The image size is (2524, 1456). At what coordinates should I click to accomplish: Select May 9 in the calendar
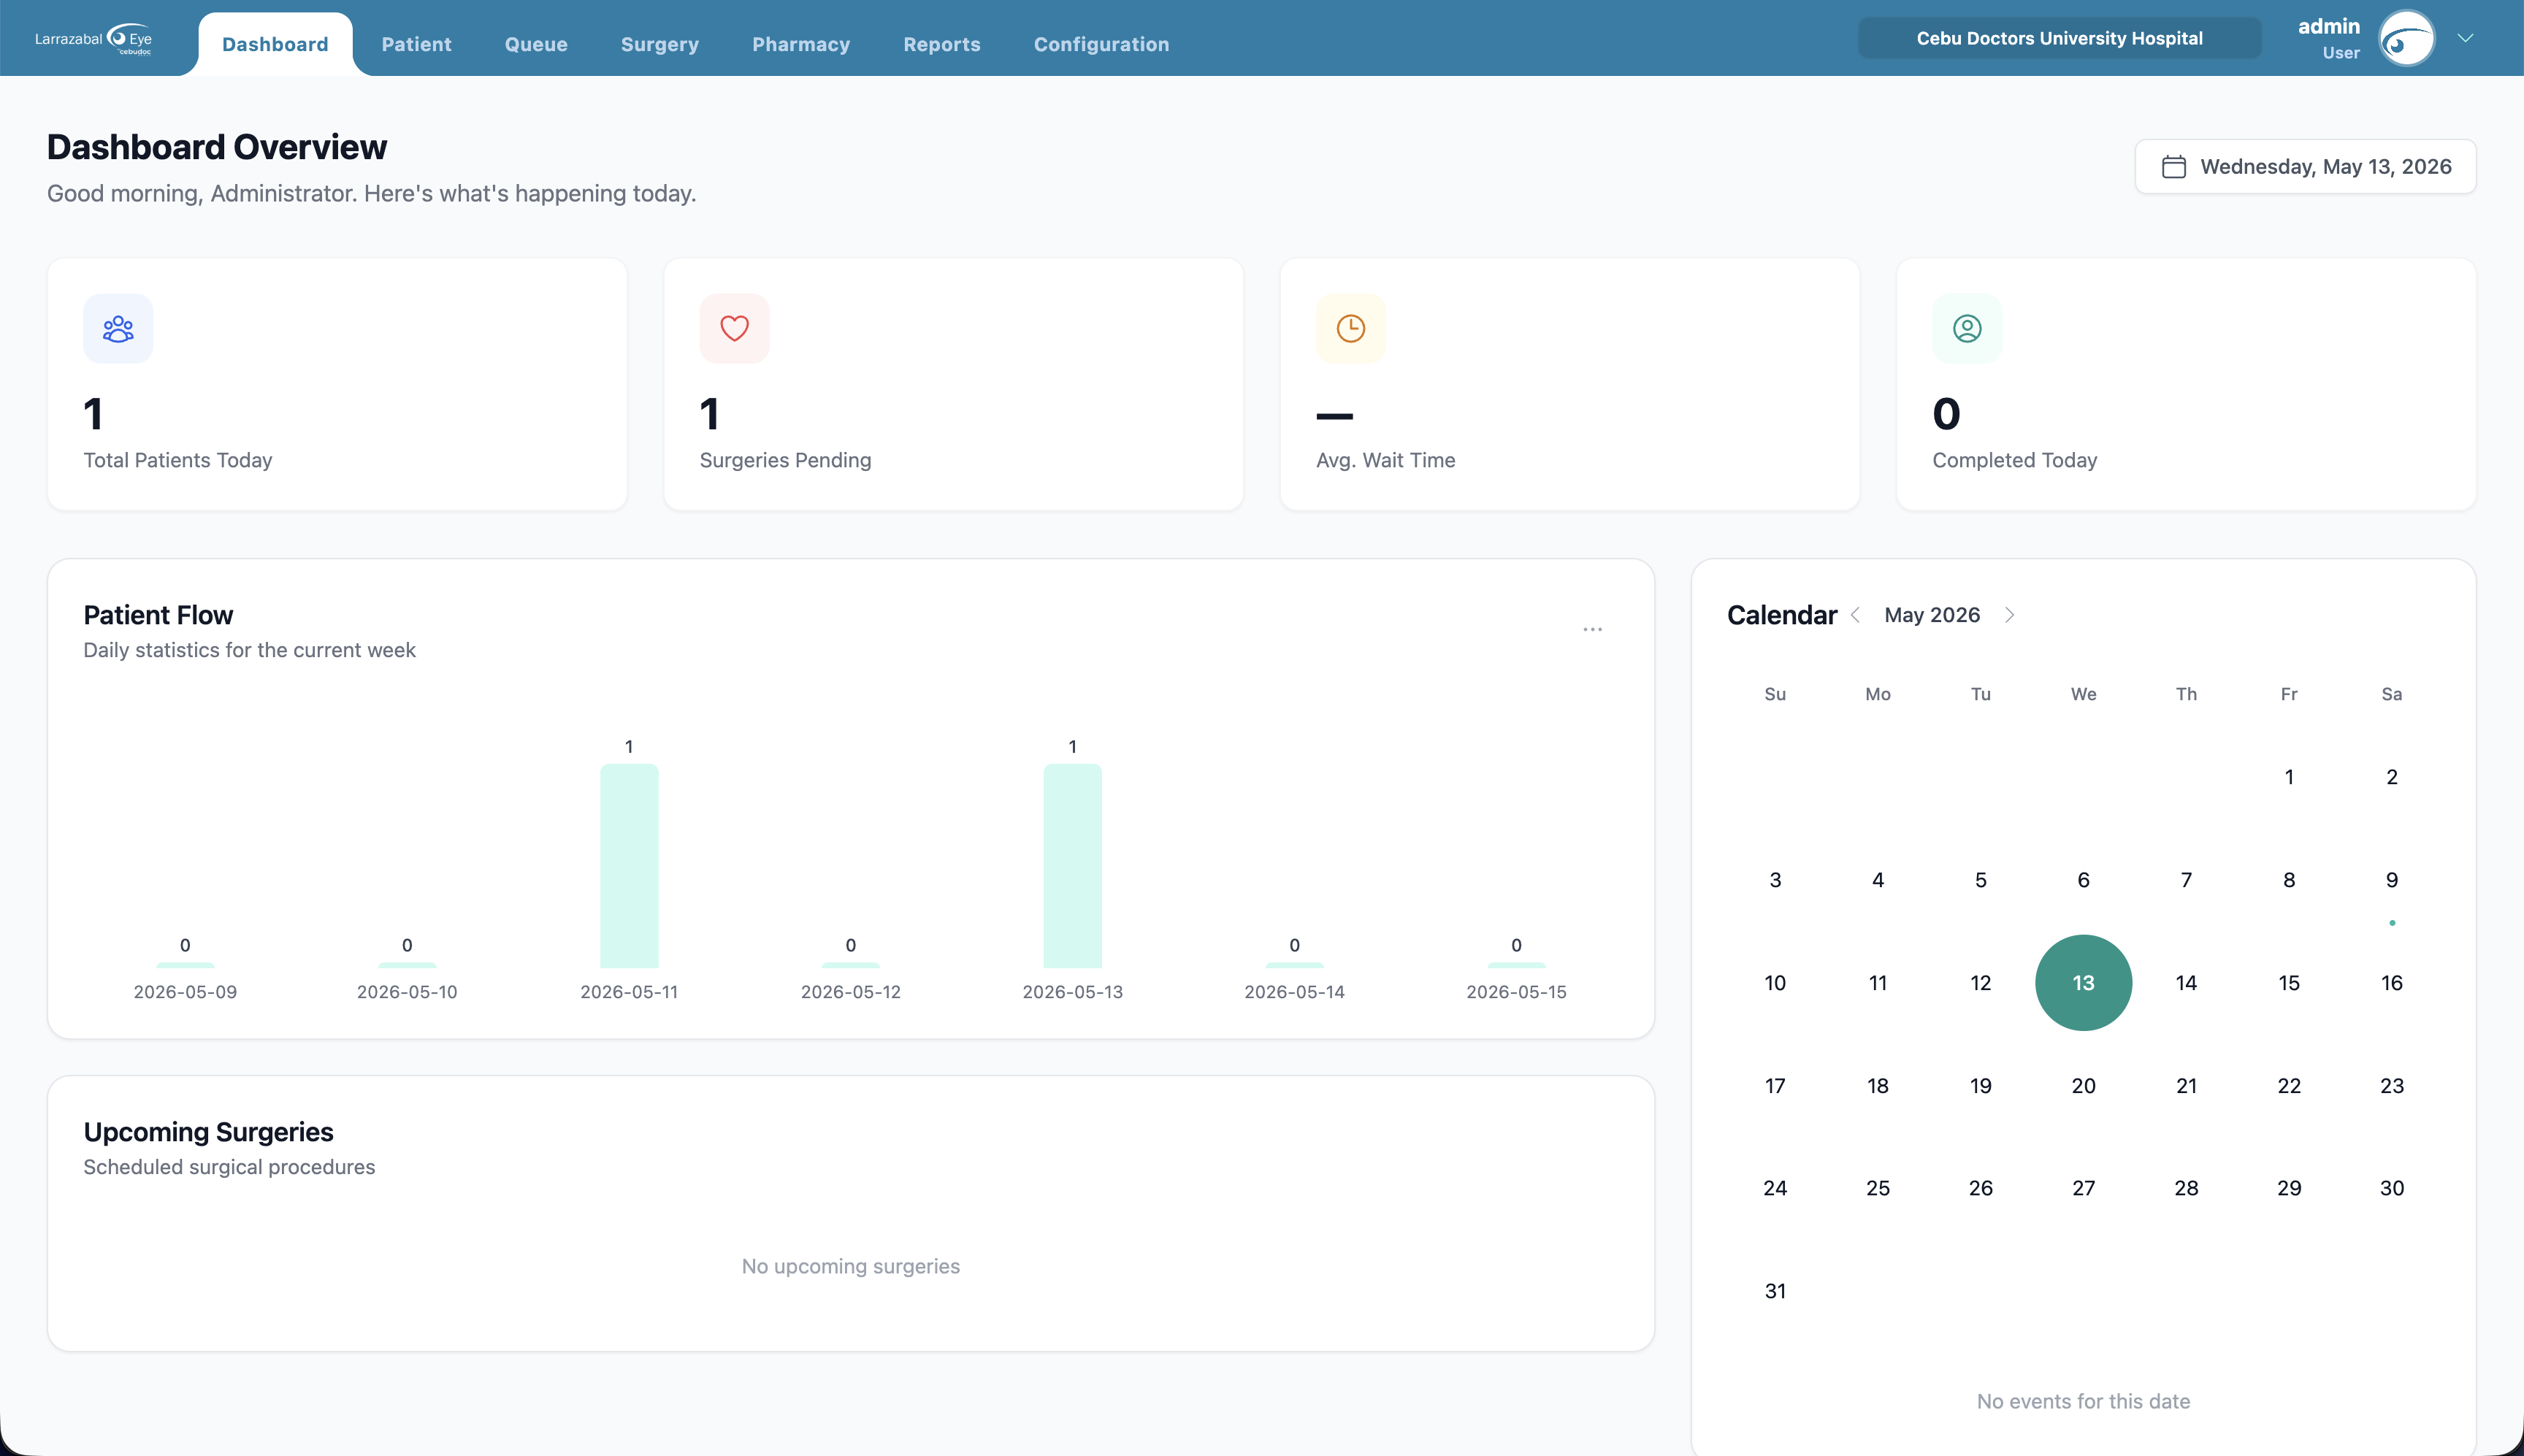(2391, 880)
